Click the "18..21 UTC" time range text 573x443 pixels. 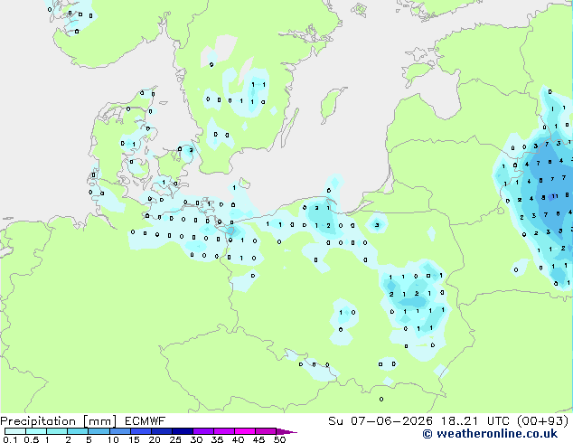click(475, 421)
